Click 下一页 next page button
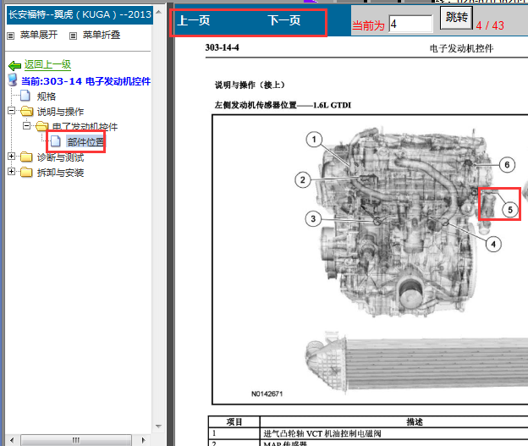Image resolution: width=528 pixels, height=446 pixels. (x=284, y=20)
